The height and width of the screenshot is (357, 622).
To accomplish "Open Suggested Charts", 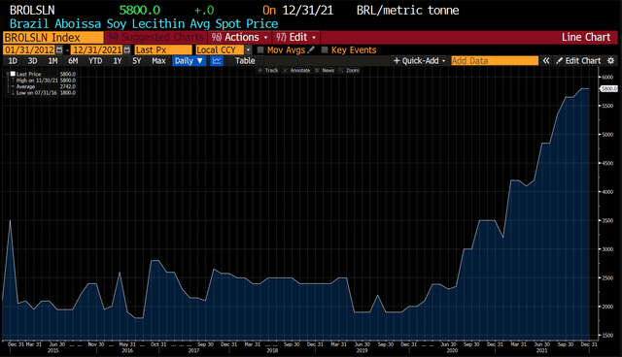I will (x=155, y=37).
